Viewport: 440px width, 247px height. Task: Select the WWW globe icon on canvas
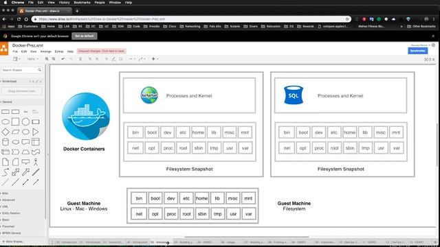pyautogui.click(x=149, y=95)
